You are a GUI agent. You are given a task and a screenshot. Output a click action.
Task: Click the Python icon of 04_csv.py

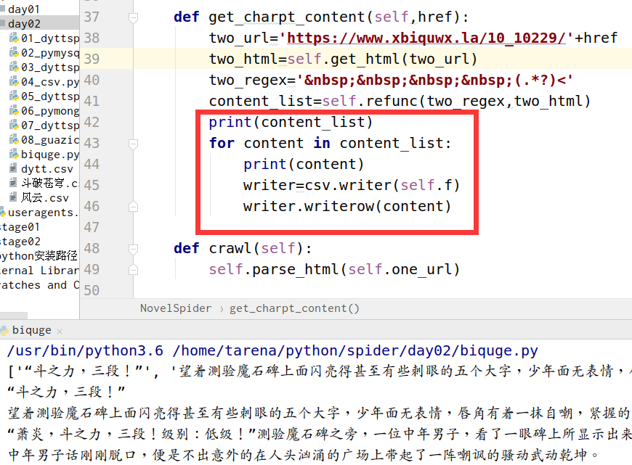click(13, 82)
